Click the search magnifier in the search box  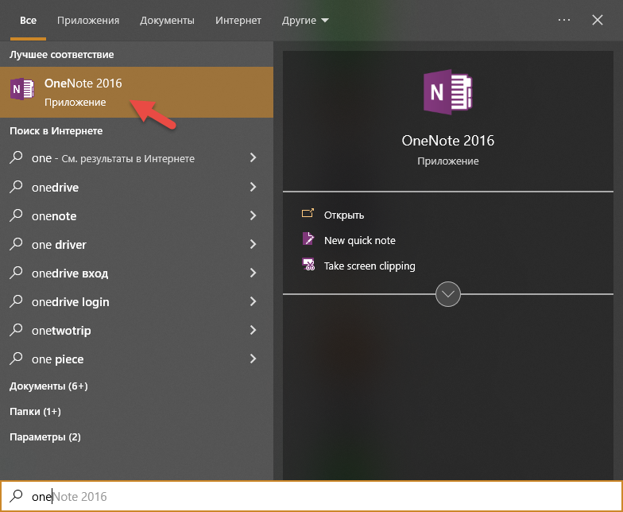click(x=16, y=495)
